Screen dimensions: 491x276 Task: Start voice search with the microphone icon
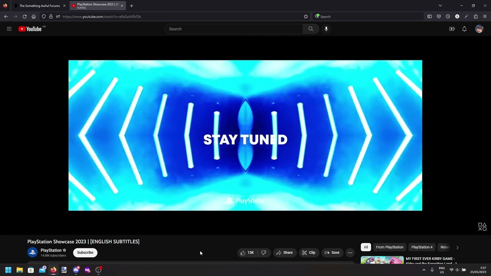tap(326, 29)
